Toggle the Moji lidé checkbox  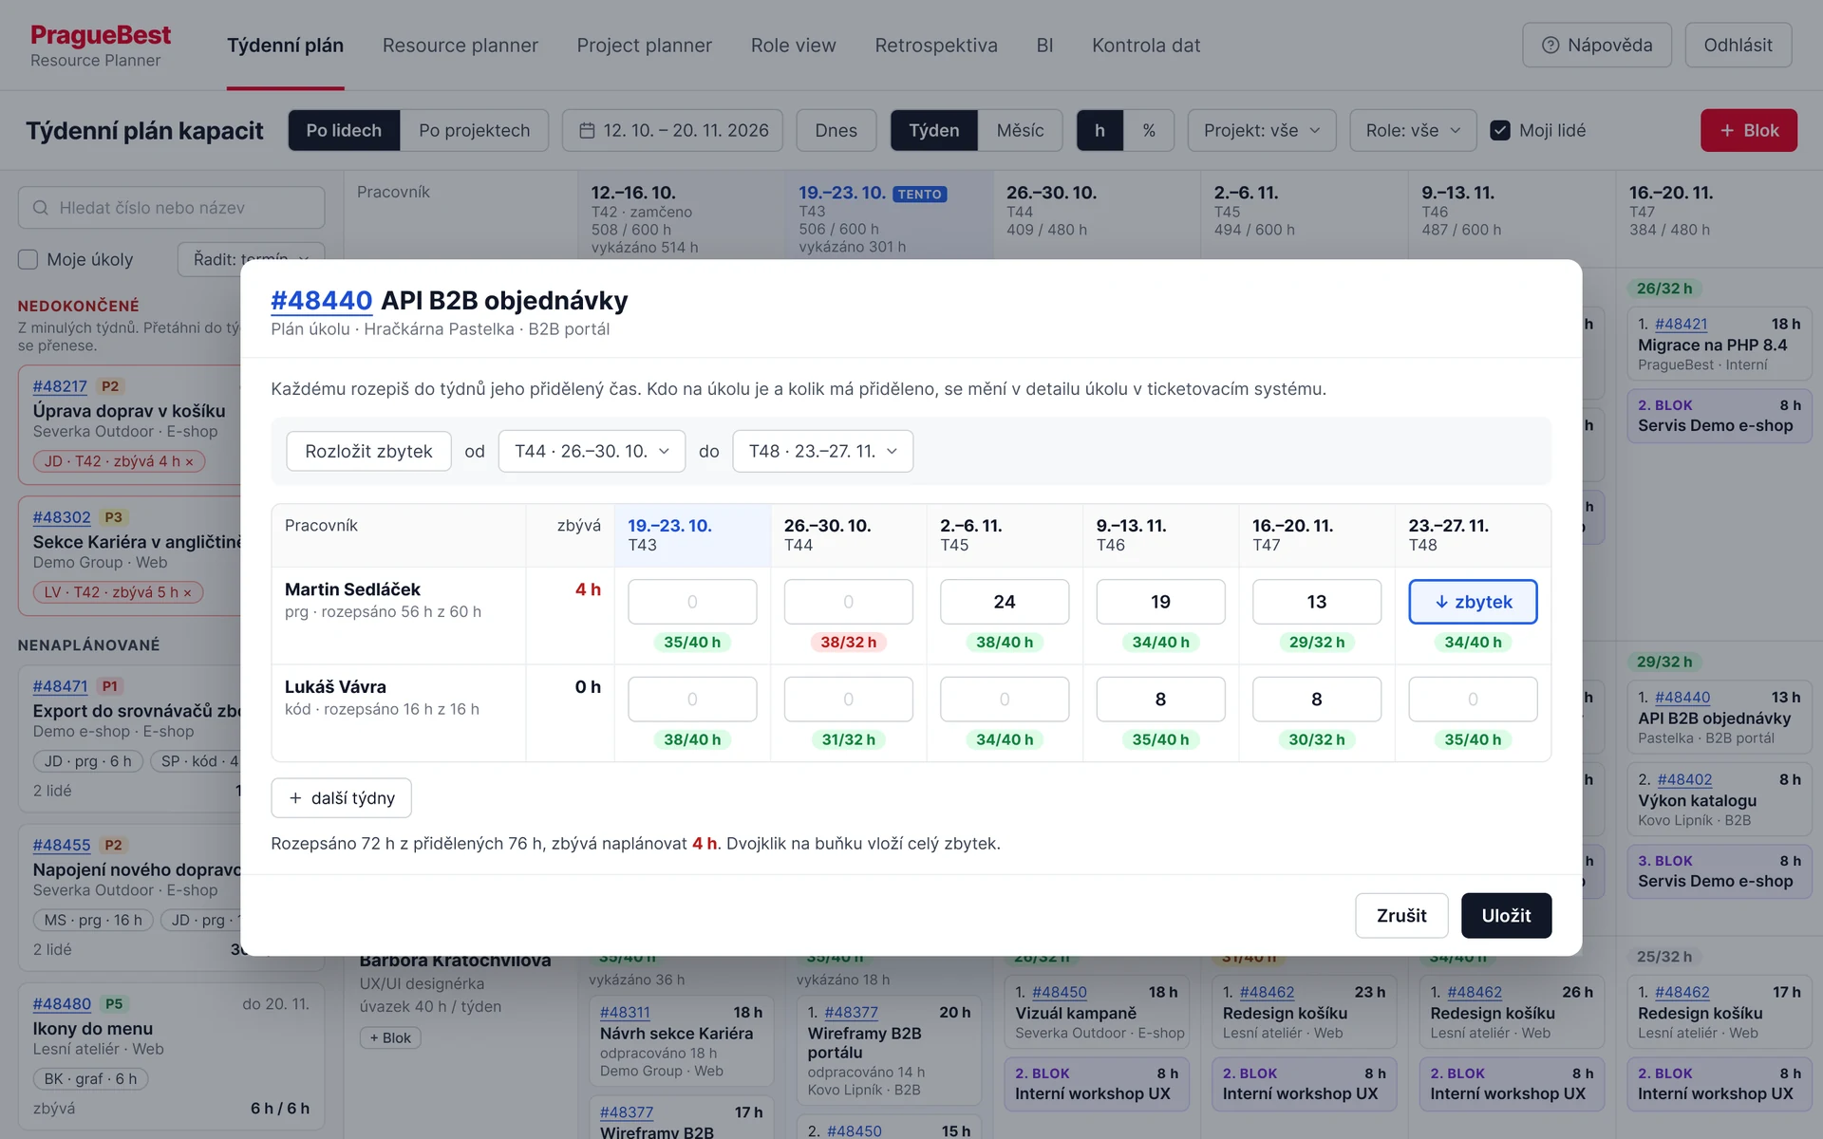1500,130
